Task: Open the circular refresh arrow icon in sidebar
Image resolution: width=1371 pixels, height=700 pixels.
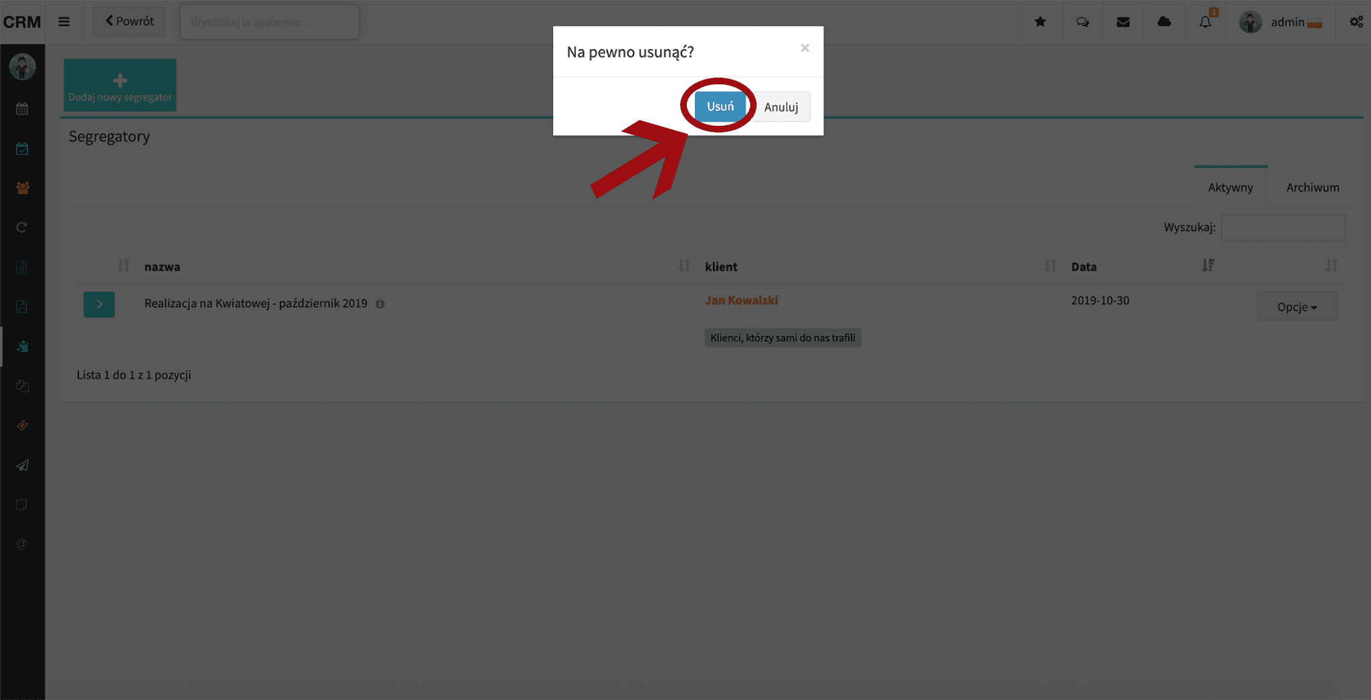Action: tap(22, 228)
